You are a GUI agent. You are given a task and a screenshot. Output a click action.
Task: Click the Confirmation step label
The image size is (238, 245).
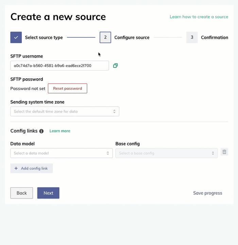pyautogui.click(x=215, y=38)
